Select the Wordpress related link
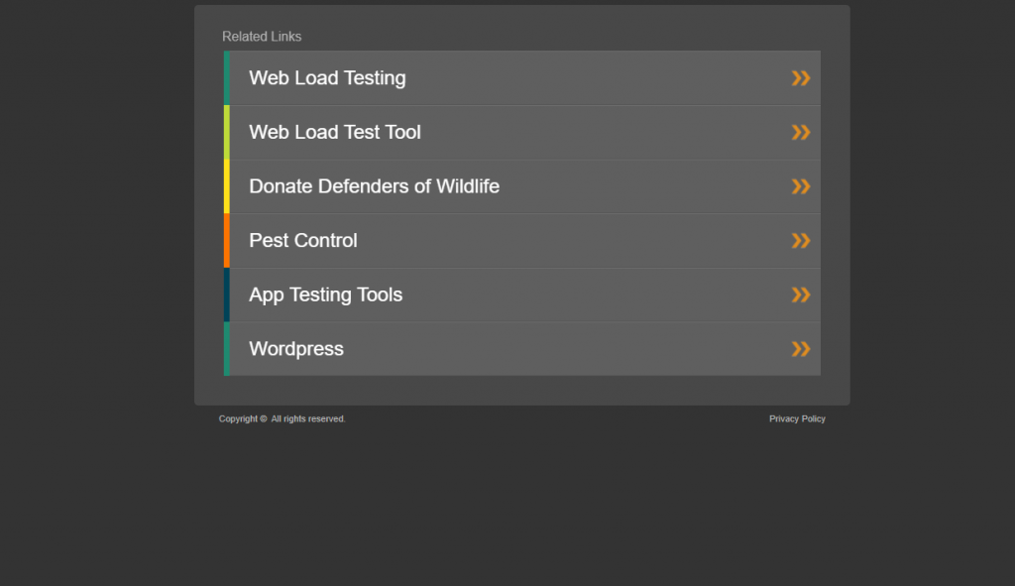The image size is (1015, 586). [295, 348]
